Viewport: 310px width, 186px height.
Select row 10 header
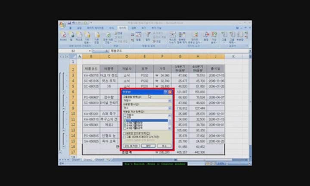point(73,114)
